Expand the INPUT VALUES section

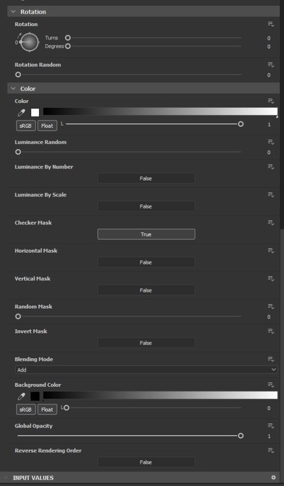coord(6,477)
